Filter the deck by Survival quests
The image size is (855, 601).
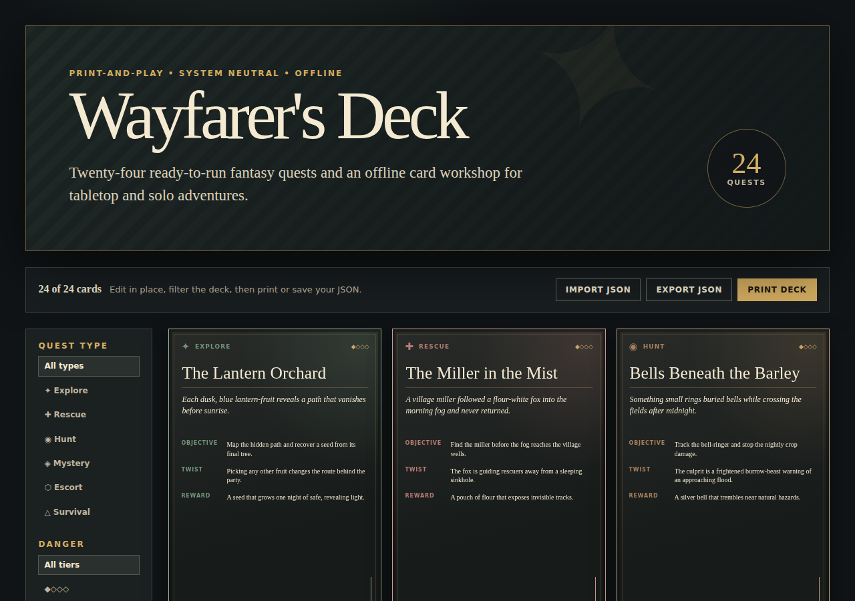89,512
